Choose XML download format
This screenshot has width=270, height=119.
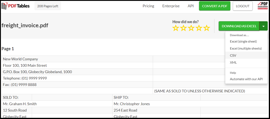233,63
